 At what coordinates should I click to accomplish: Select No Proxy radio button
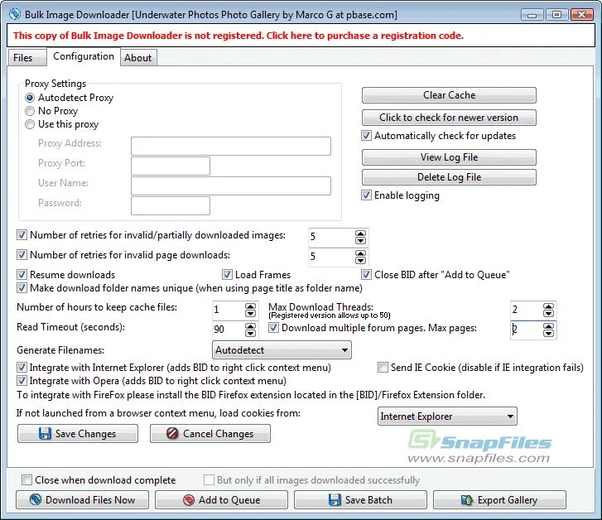30,111
